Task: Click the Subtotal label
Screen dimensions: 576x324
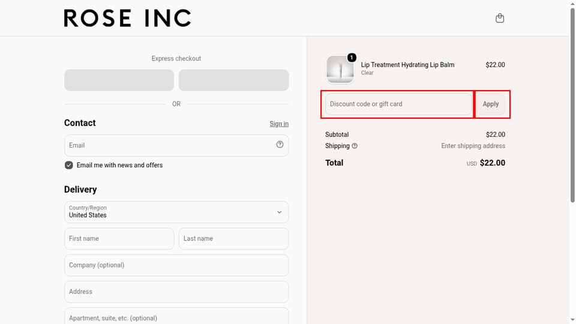Action: click(337, 134)
